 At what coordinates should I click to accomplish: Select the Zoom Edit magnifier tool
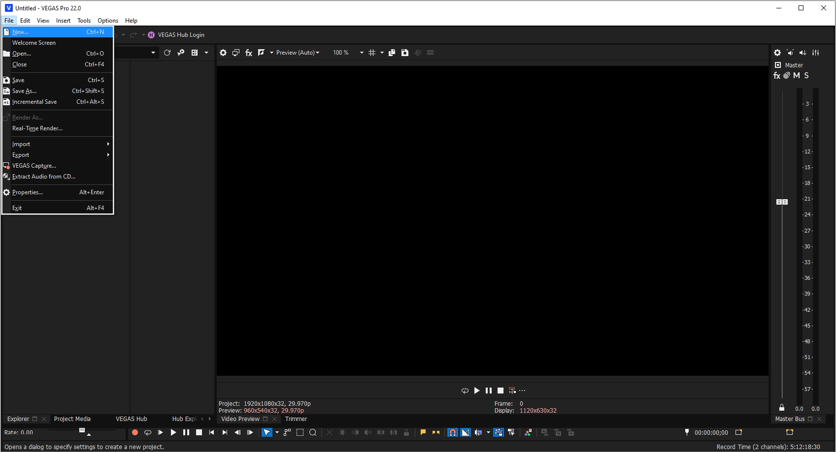pos(313,433)
